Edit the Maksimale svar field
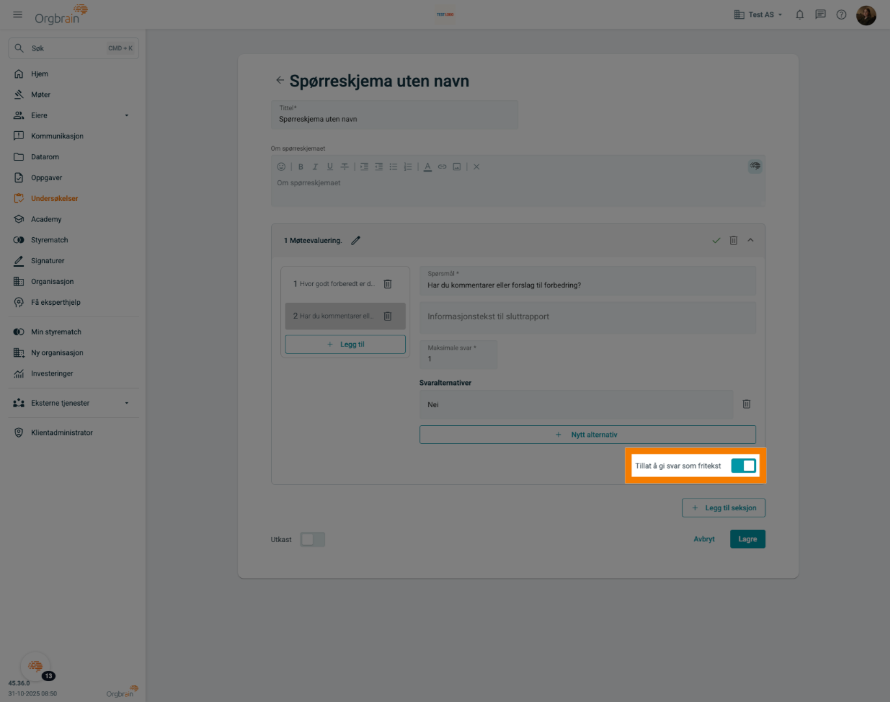 tap(458, 354)
